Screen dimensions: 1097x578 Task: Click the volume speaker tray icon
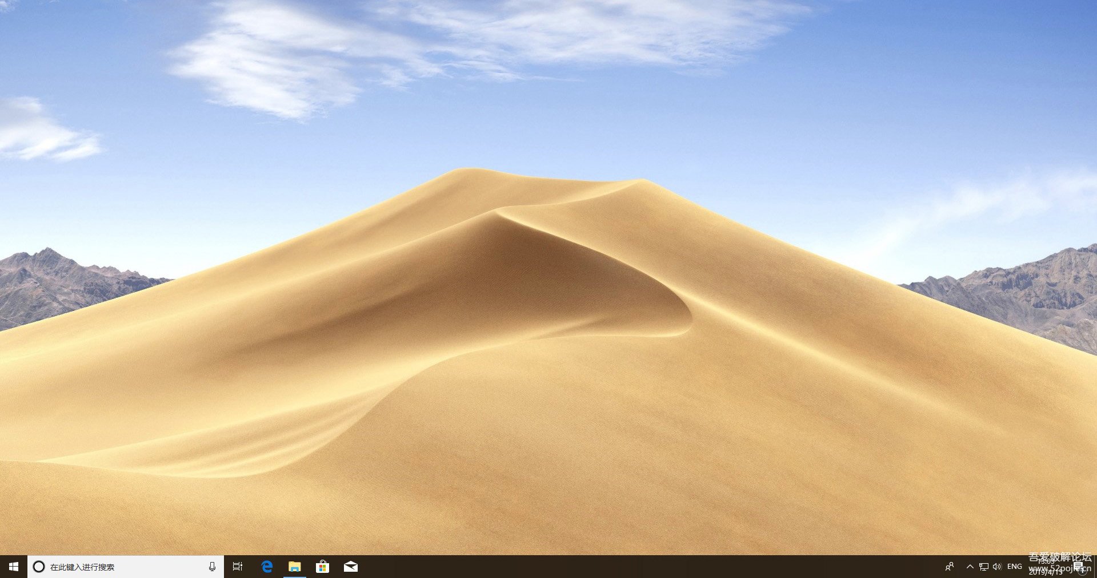click(997, 567)
